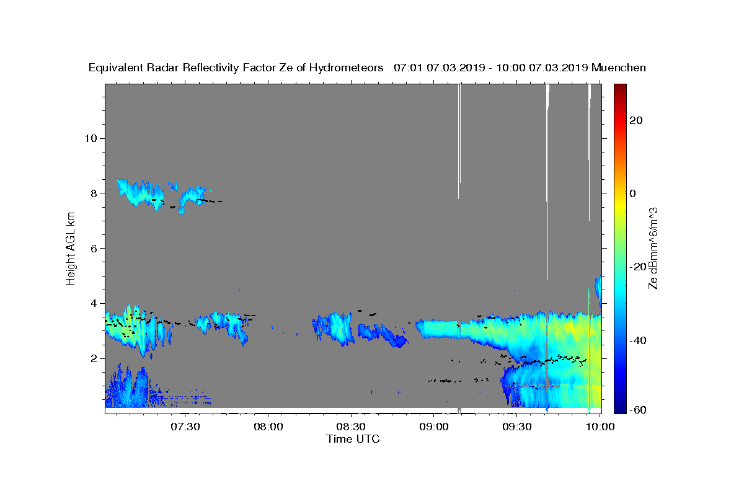Click the 'Ze dBmm^6/m^3' colorbar label
The image size is (744, 496).
[x=653, y=249]
